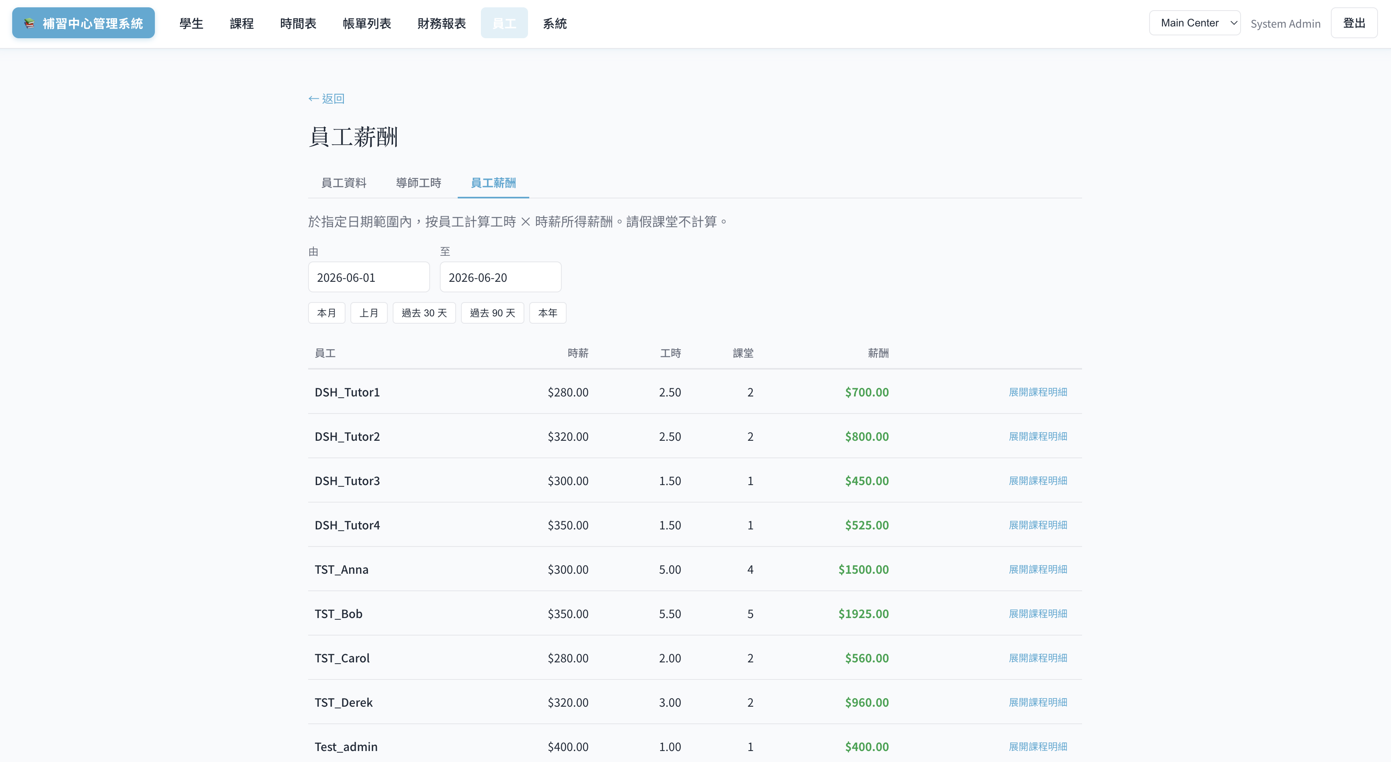Click the TST_Bob employee name

pos(339,614)
